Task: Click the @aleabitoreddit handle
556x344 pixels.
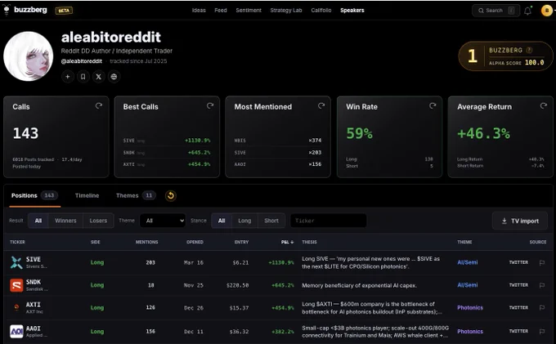Action: (82, 61)
